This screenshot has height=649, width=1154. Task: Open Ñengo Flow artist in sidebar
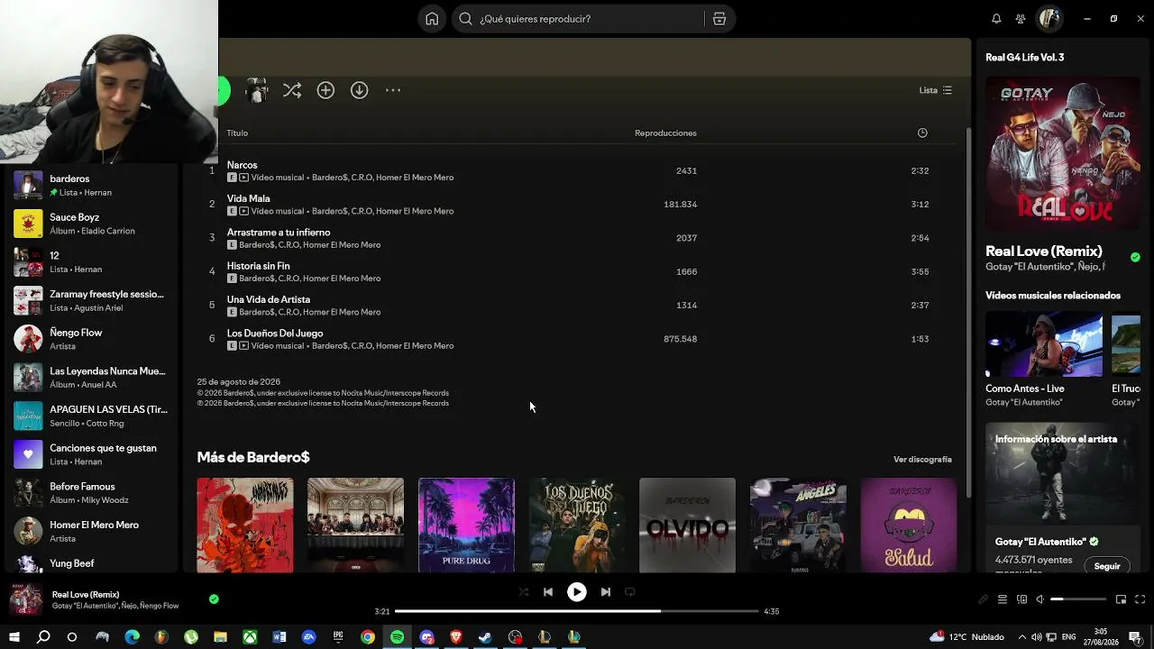pos(90,339)
